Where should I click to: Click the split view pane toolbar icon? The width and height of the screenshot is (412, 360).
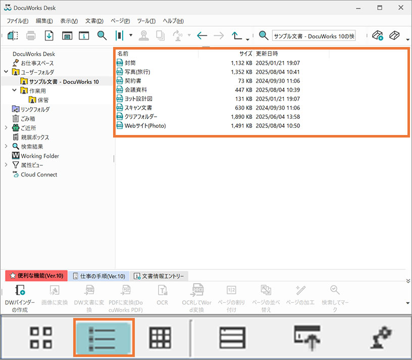(x=13, y=35)
